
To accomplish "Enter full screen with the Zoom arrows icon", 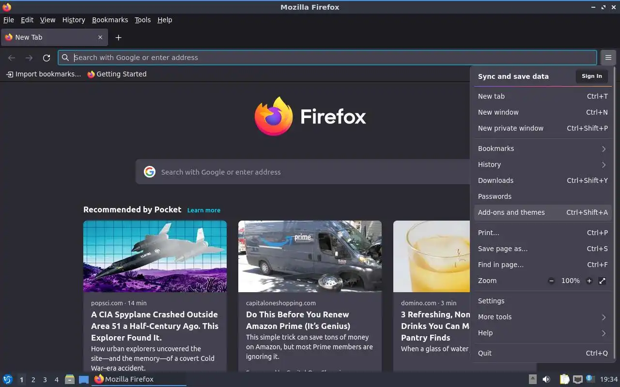I will click(x=602, y=281).
